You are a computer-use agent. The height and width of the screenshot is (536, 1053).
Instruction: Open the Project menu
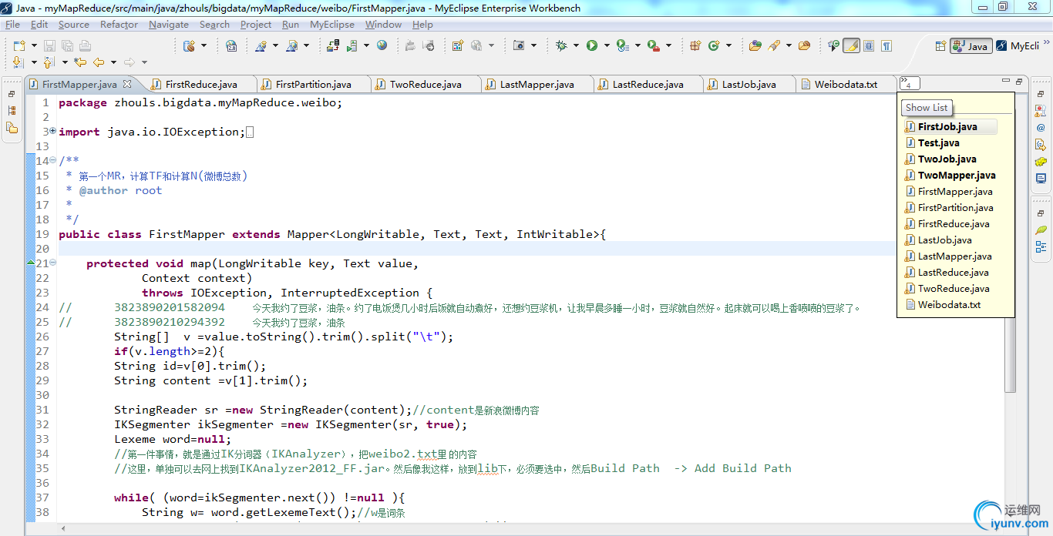pyautogui.click(x=256, y=25)
